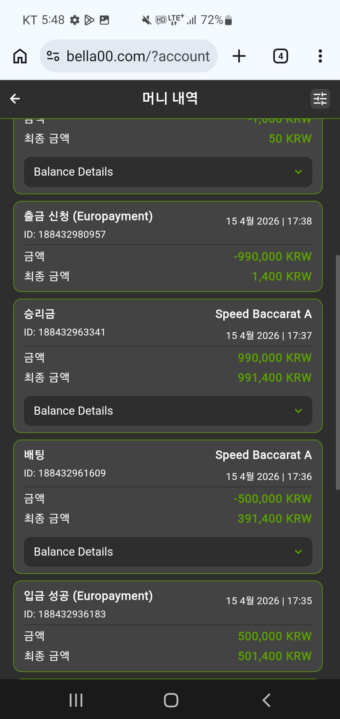This screenshot has height=719, width=340.
Task: Go back using the header arrow
Action: tap(15, 99)
